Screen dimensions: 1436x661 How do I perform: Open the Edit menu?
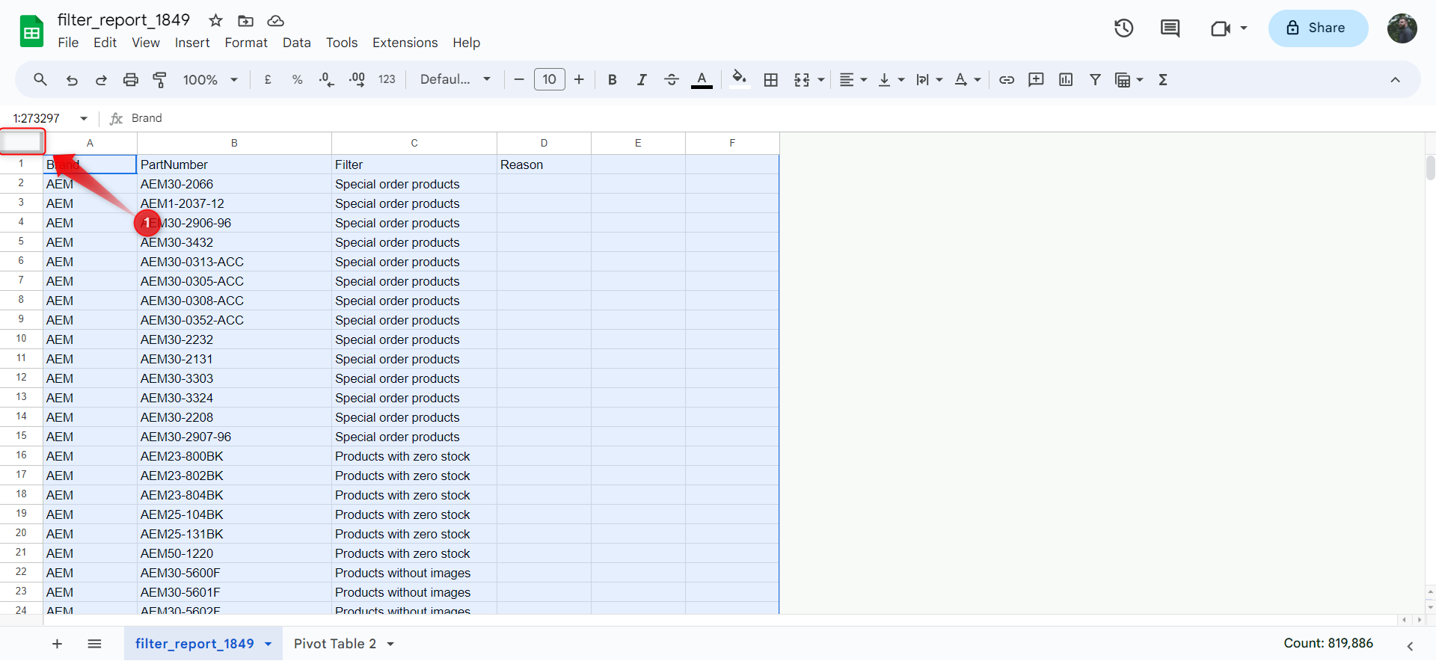pyautogui.click(x=105, y=43)
